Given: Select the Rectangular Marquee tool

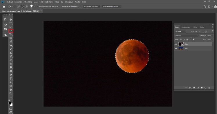Looking at the screenshot, I should [x=11, y=23].
